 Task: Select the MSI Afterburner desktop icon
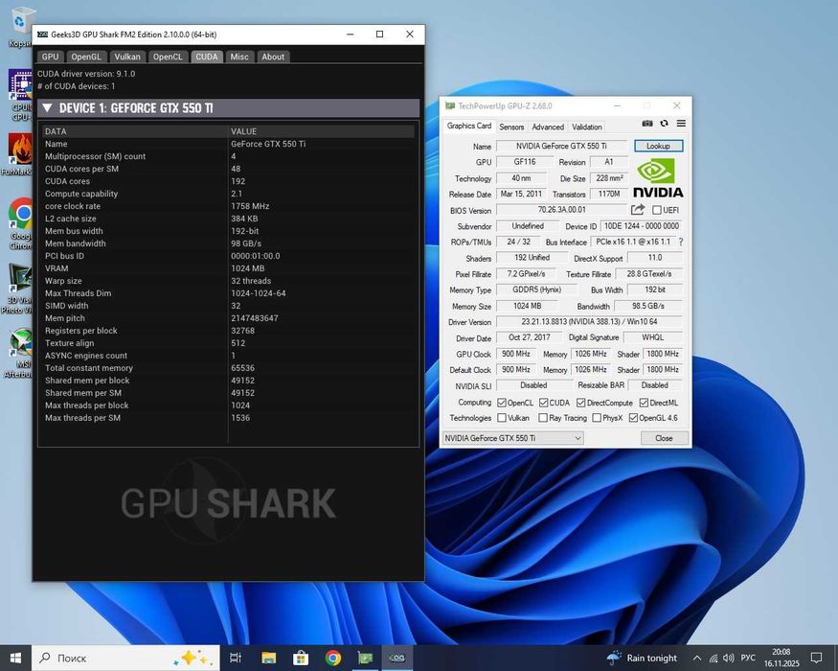pyautogui.click(x=19, y=353)
